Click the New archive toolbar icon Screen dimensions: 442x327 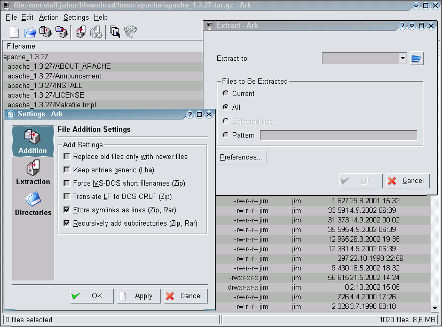click(14, 32)
